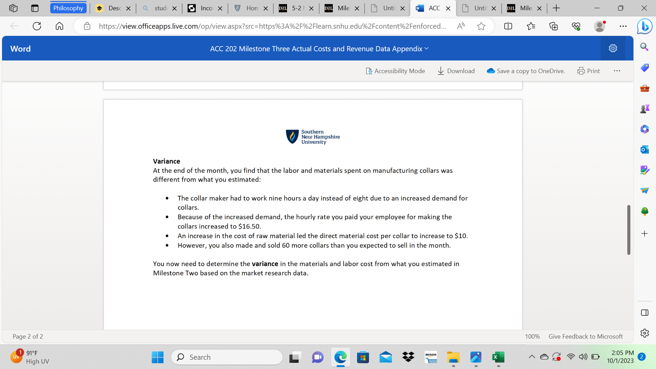
Task: Open Edge settings and more menu
Action: pyautogui.click(x=623, y=26)
